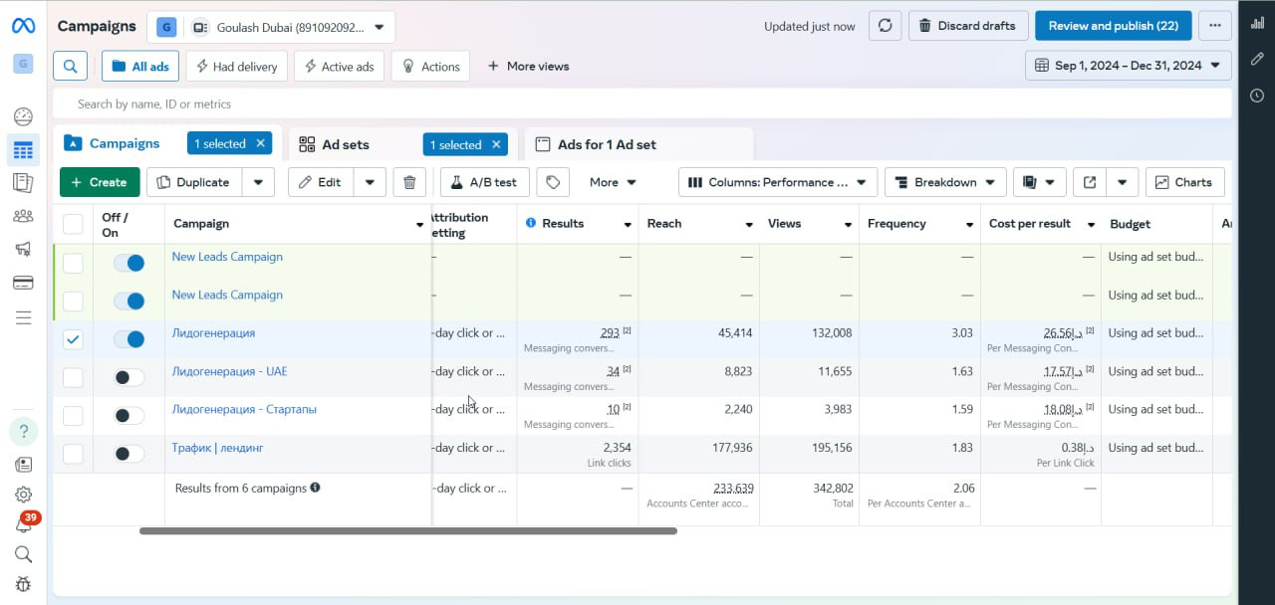Image resolution: width=1275 pixels, height=605 pixels.
Task: Check the Лидогенерация - UAE campaign checkbox
Action: [x=73, y=377]
